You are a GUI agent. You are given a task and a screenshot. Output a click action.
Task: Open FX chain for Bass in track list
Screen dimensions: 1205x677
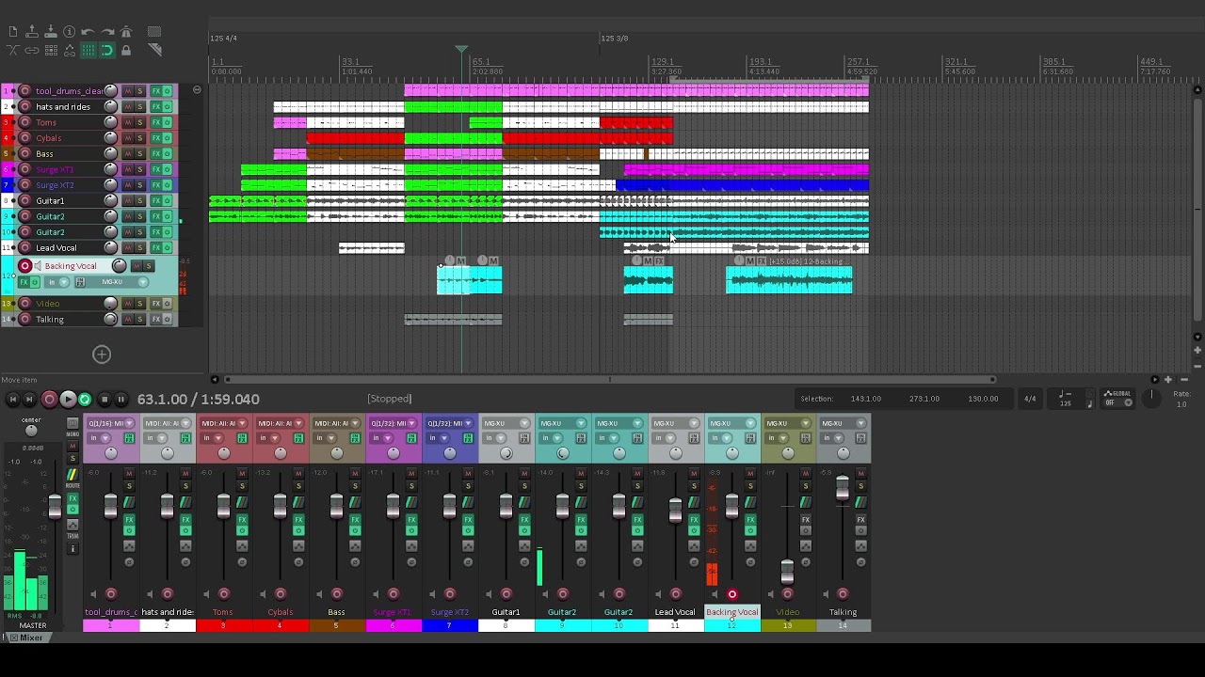(156, 154)
